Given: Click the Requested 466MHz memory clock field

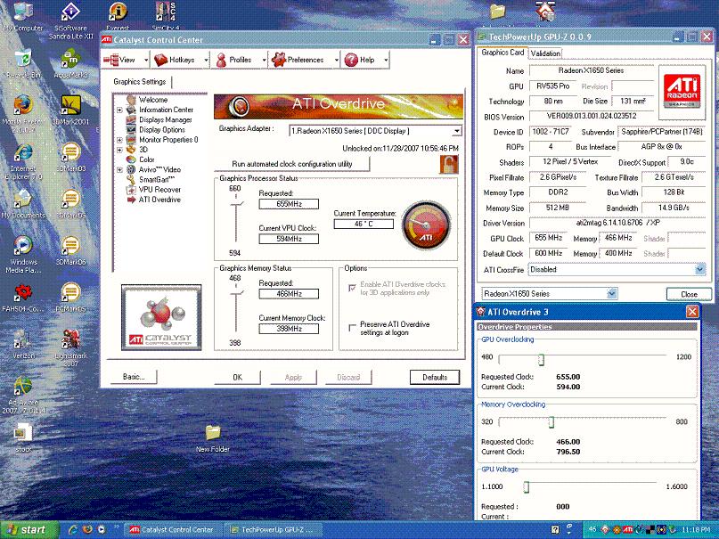Looking at the screenshot, I should point(289,294).
